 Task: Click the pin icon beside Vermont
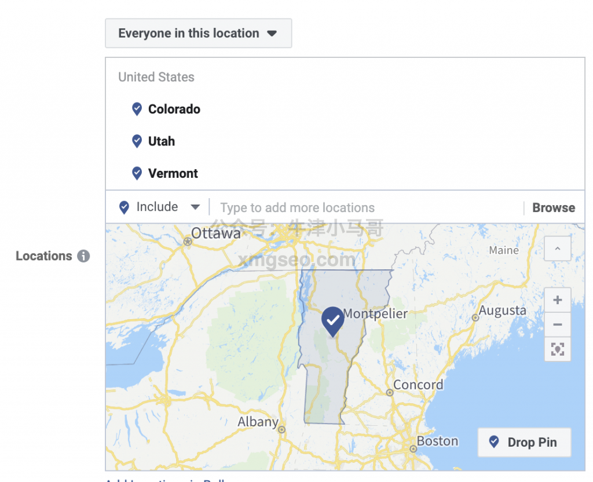pos(137,173)
